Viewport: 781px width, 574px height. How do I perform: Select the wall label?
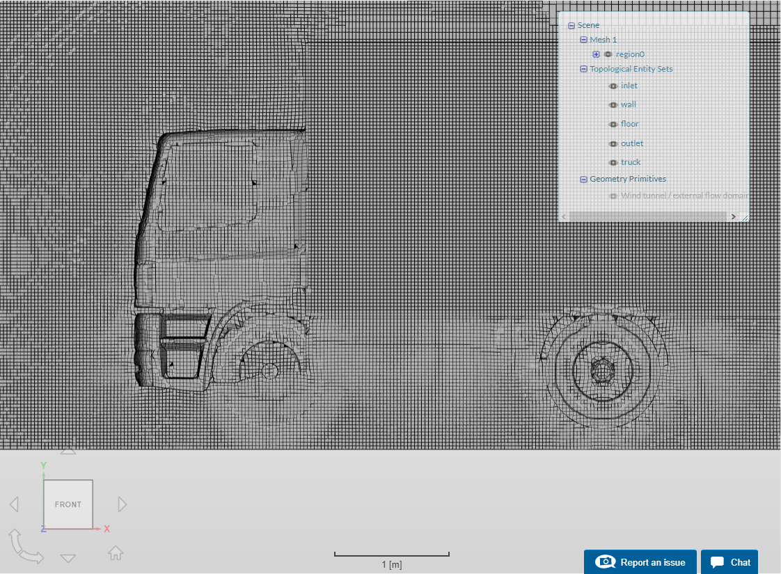click(x=628, y=104)
